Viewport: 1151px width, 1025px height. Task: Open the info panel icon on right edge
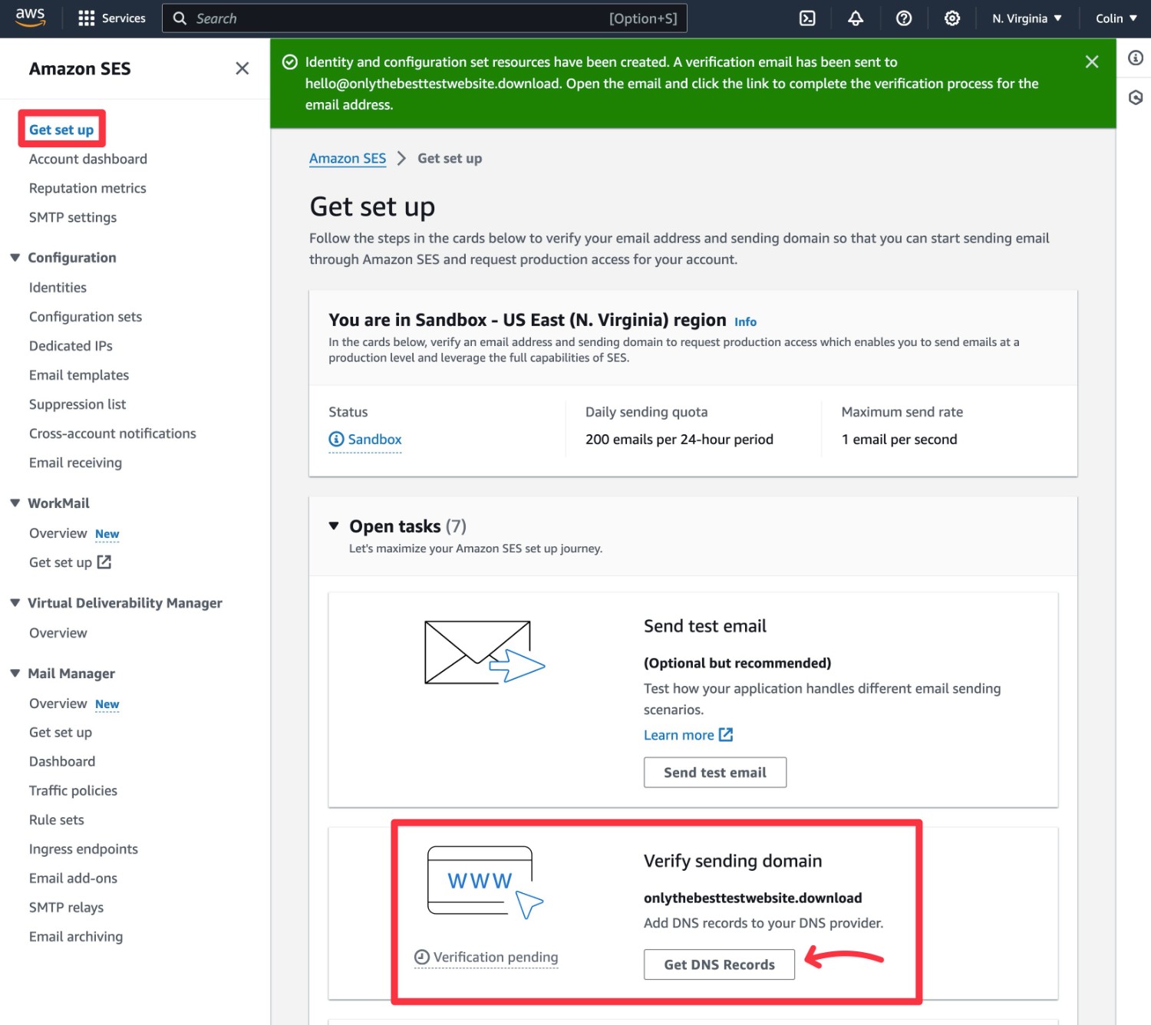pos(1136,58)
